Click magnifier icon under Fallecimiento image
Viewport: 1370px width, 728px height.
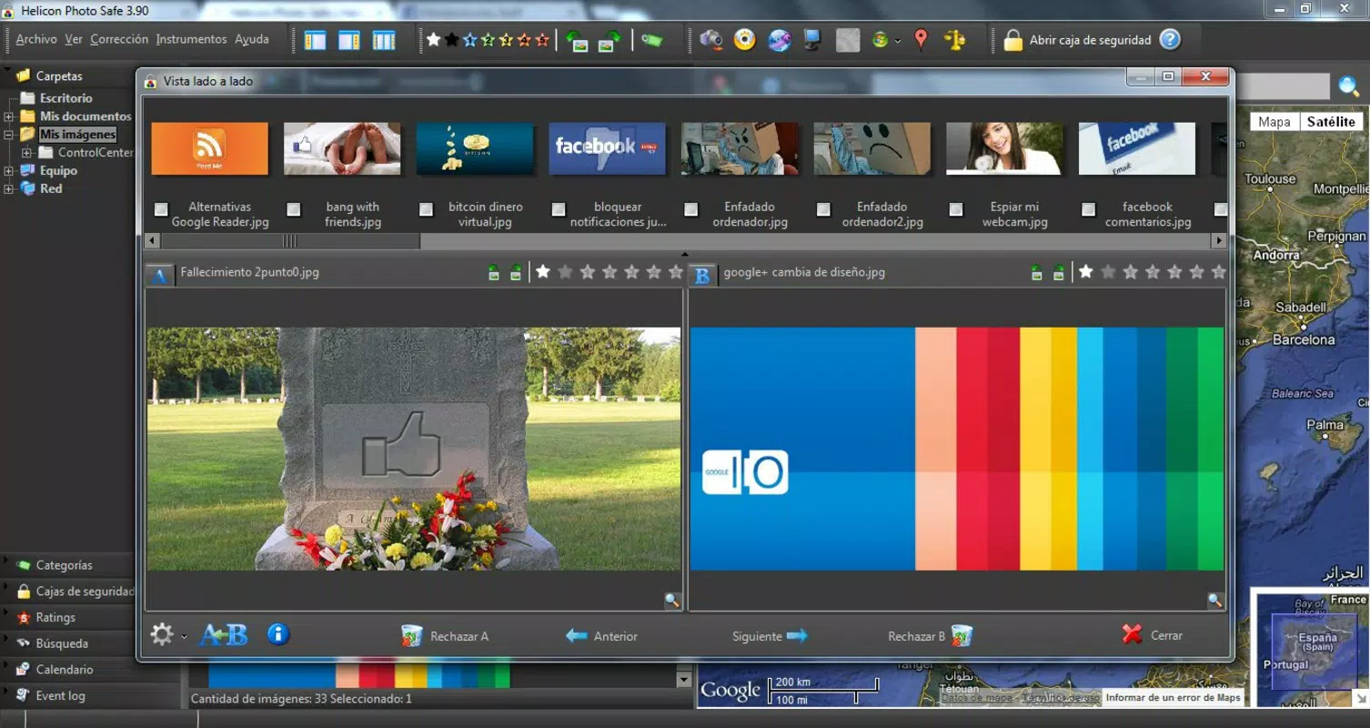click(672, 601)
